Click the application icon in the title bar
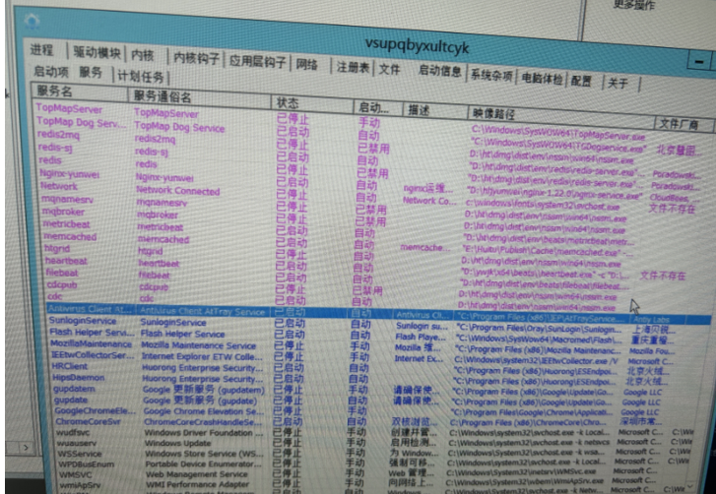Viewport: 716px width, 494px height. click(x=32, y=21)
